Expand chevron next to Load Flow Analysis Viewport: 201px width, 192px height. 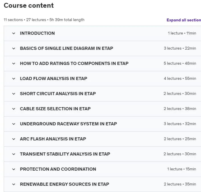14,79
